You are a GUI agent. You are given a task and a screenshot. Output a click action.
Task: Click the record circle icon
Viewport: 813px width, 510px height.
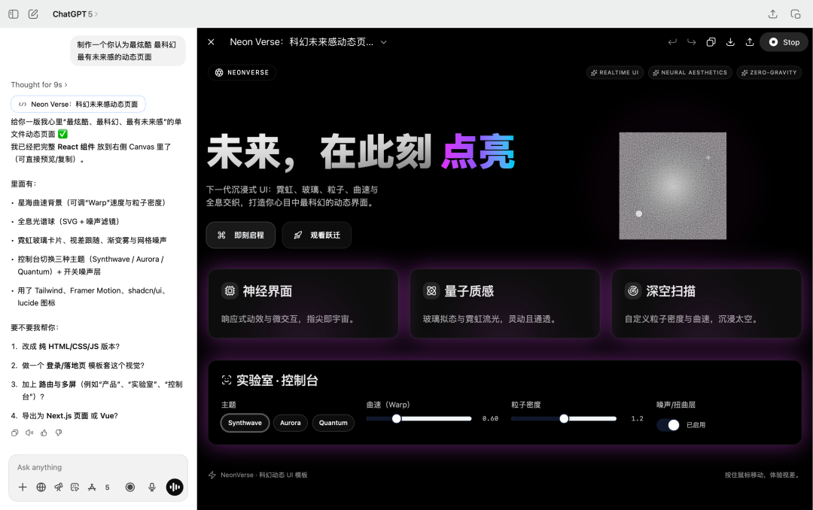point(130,487)
